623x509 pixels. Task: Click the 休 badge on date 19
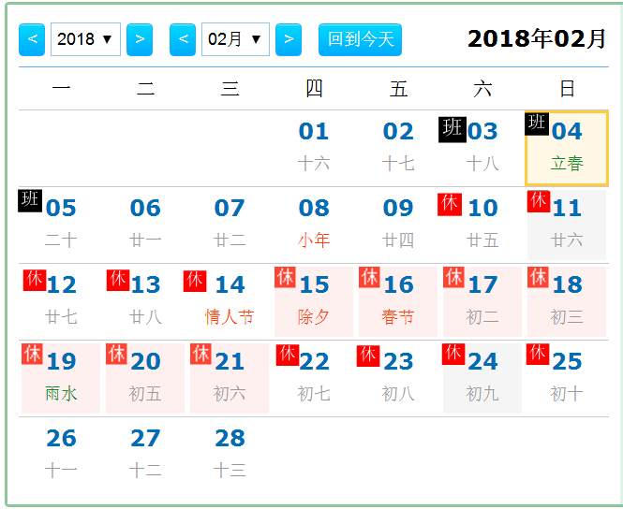[x=32, y=354]
